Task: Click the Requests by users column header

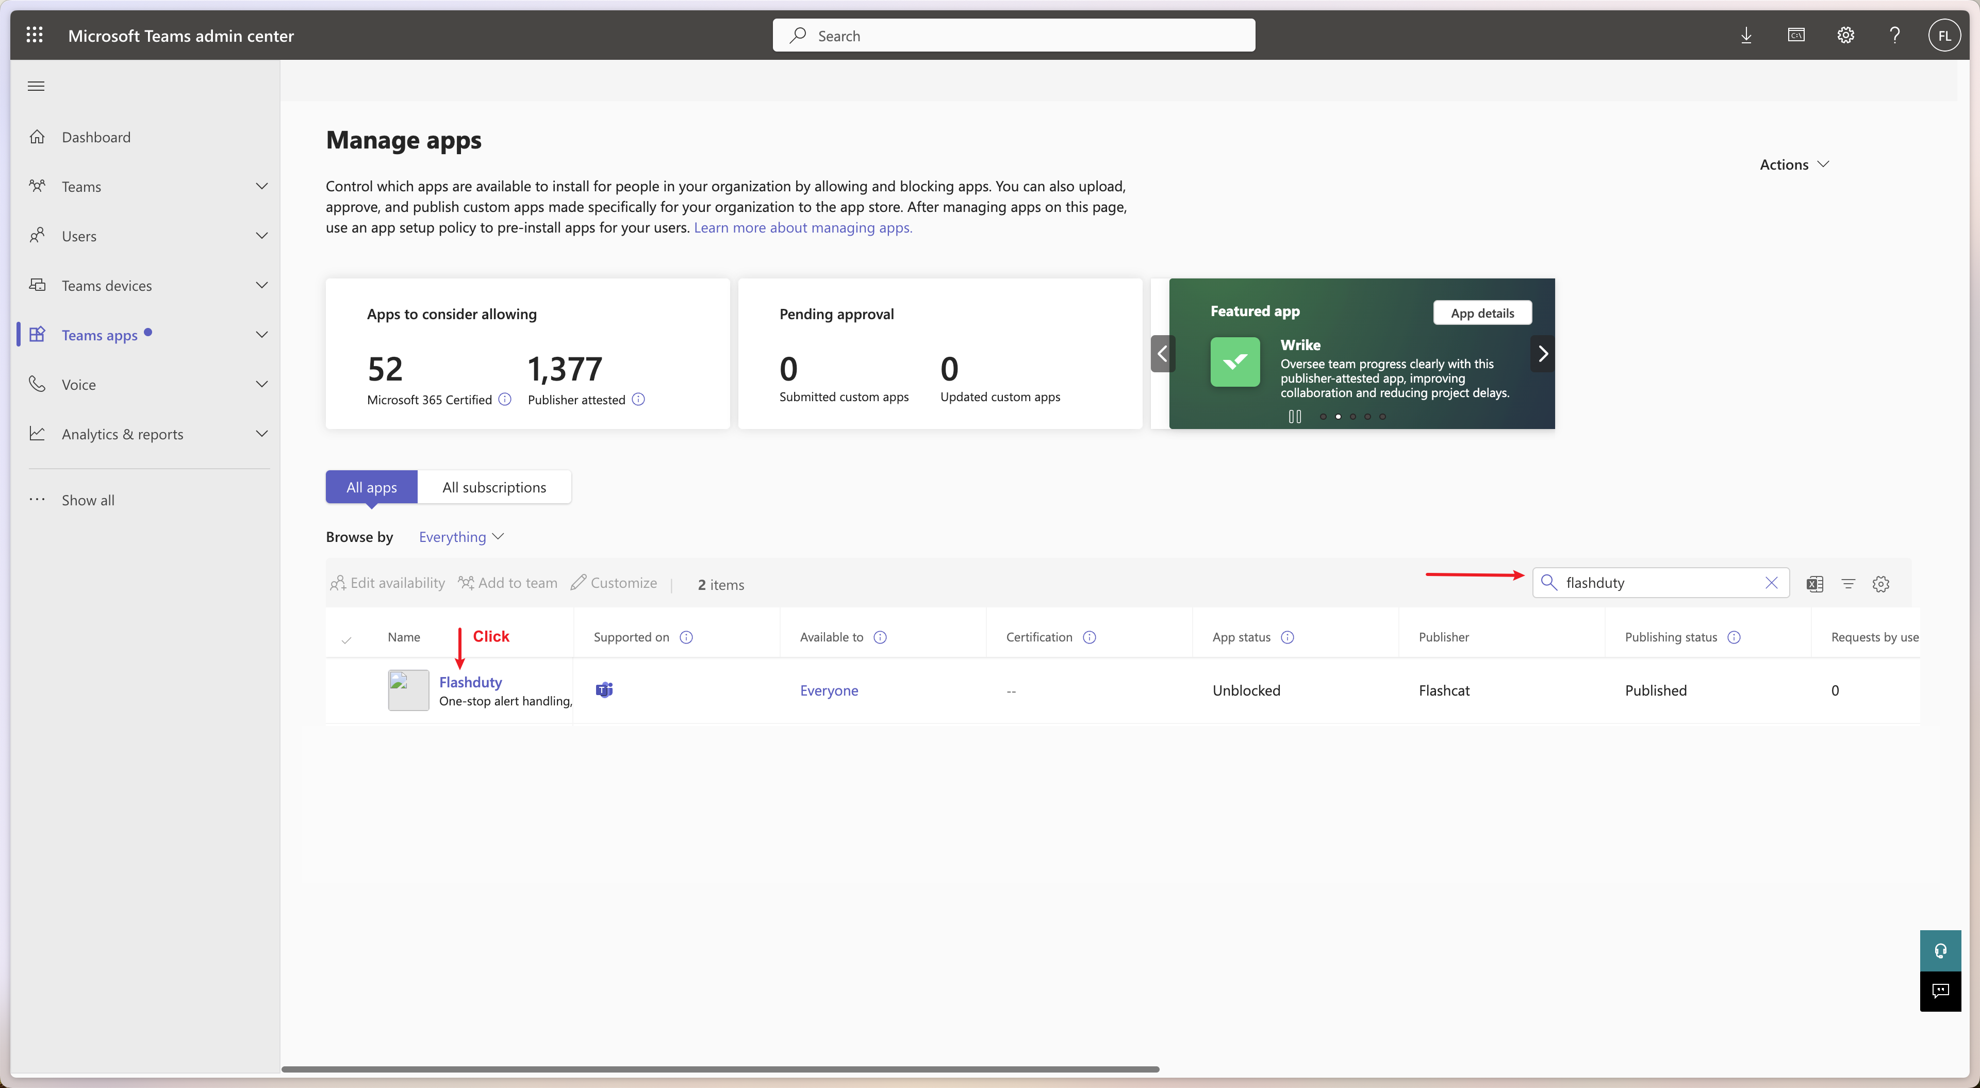Action: coord(1875,637)
